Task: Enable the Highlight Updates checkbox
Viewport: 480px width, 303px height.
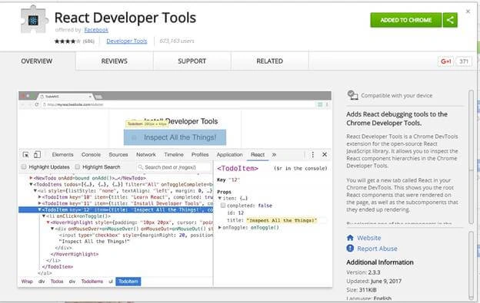Action: tap(24, 166)
